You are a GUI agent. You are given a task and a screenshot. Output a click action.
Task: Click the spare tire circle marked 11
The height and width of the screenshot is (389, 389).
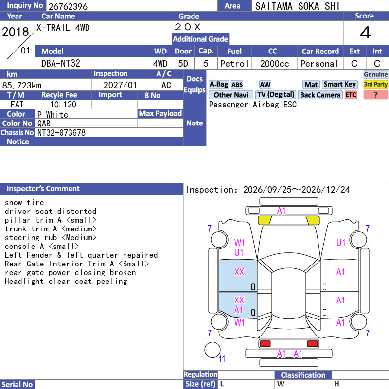(212, 350)
